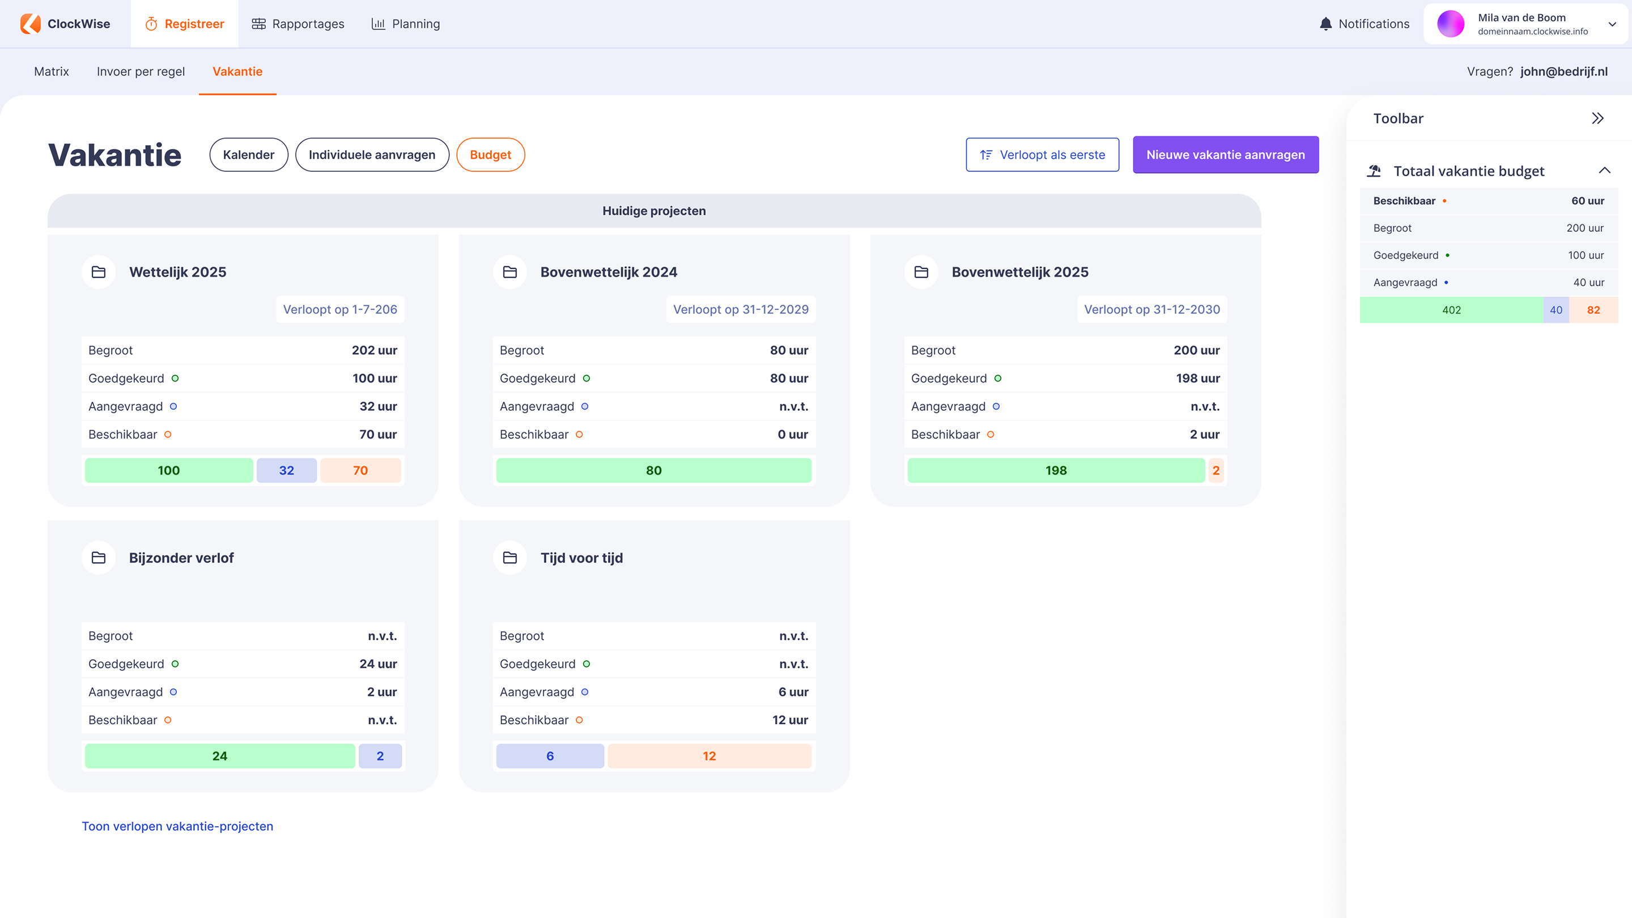Image resolution: width=1632 pixels, height=918 pixels.
Task: Click the Wettelijk 2025 folder icon
Action: pos(98,272)
